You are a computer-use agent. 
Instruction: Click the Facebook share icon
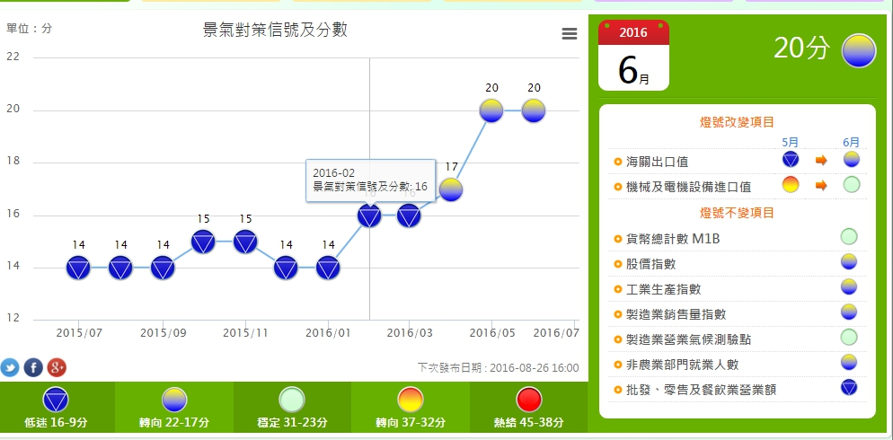[33, 366]
